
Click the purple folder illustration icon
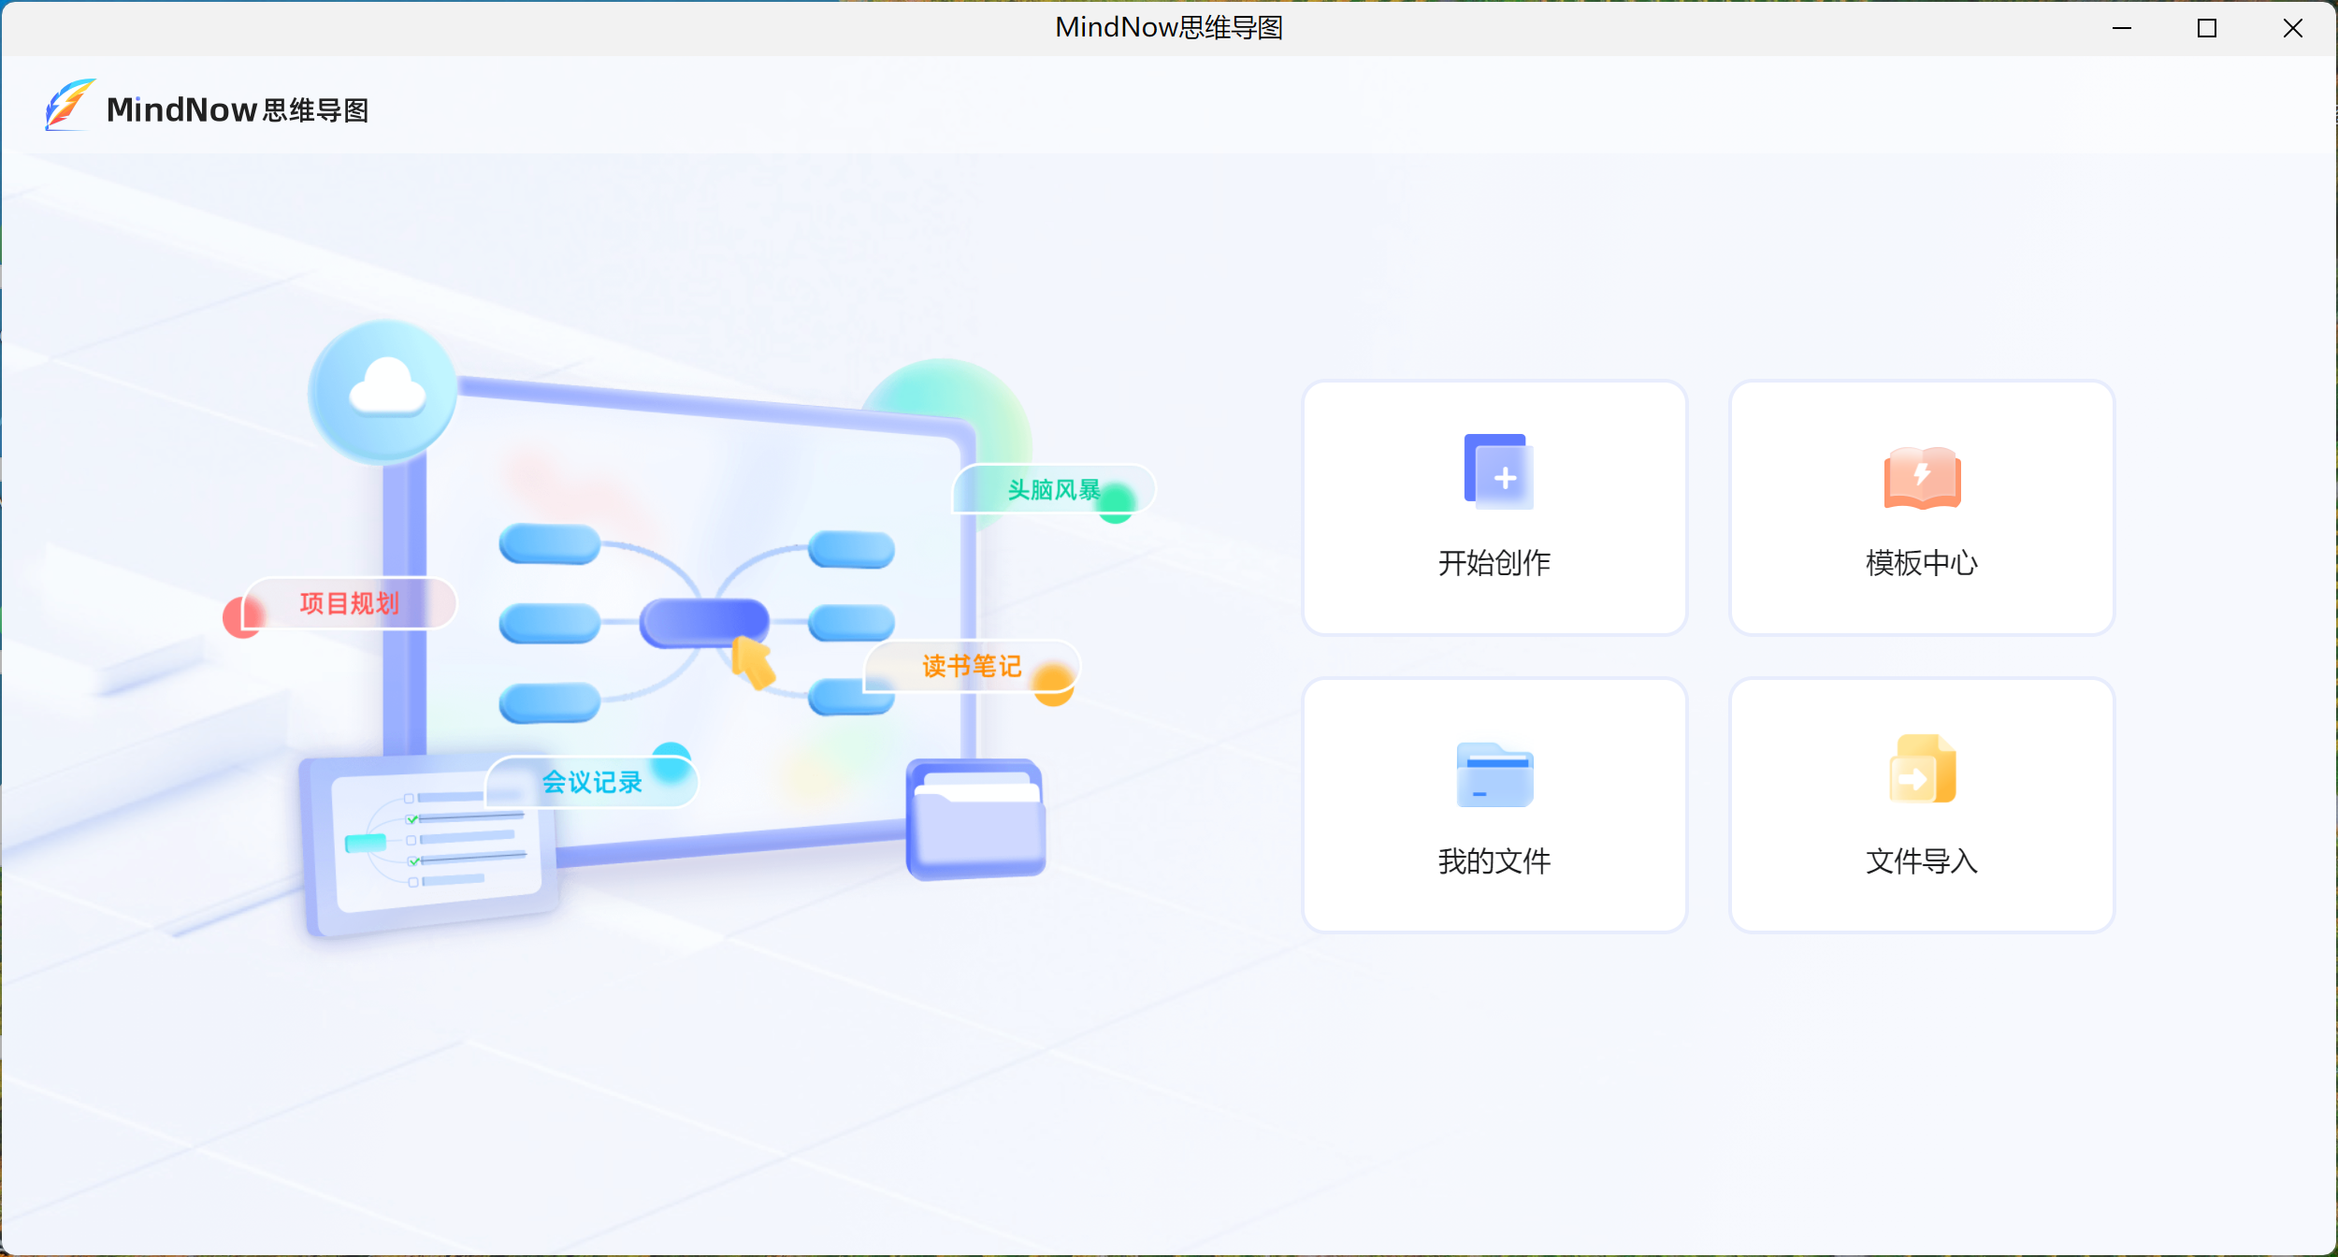975,821
